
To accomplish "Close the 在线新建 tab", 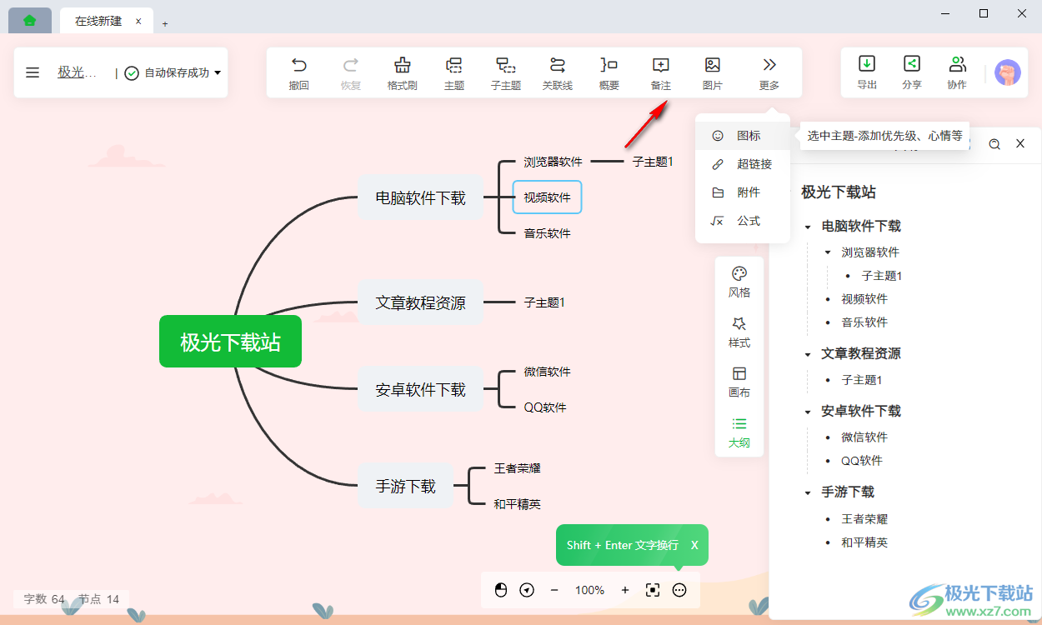I will pyautogui.click(x=138, y=21).
